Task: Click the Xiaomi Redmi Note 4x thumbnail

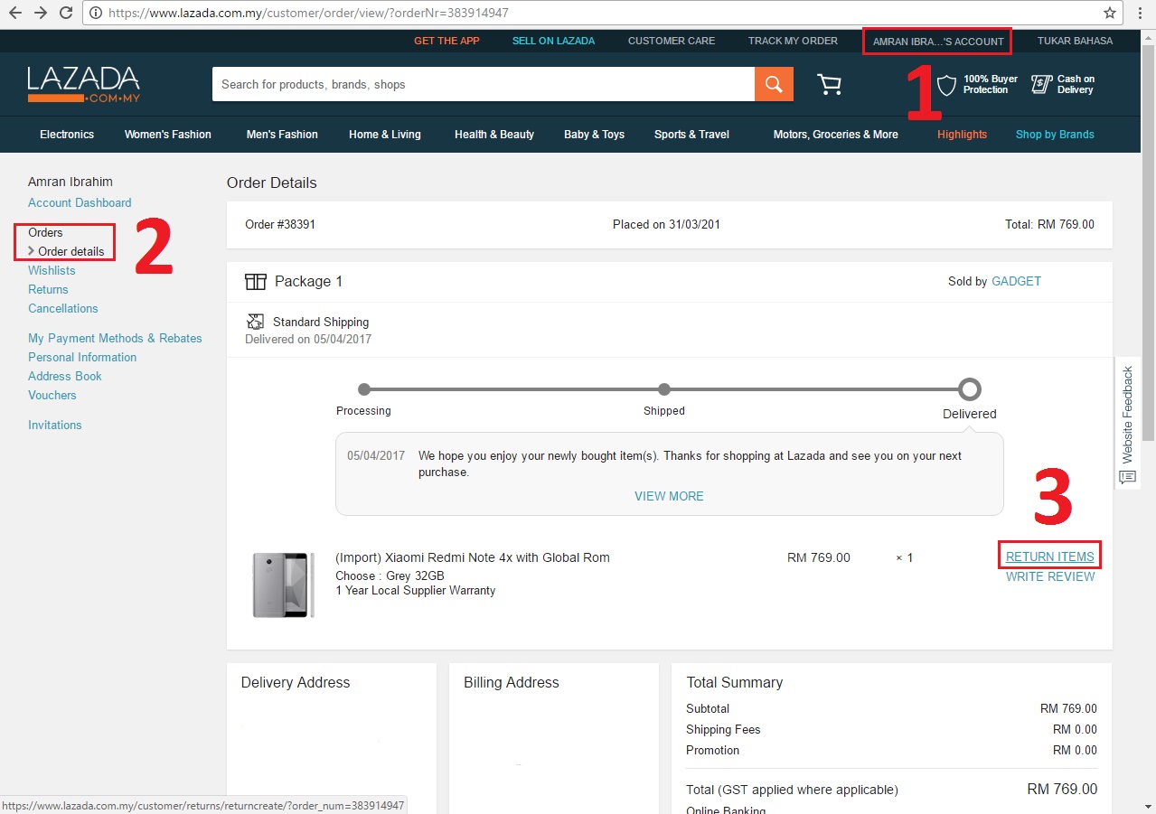Action: [284, 585]
